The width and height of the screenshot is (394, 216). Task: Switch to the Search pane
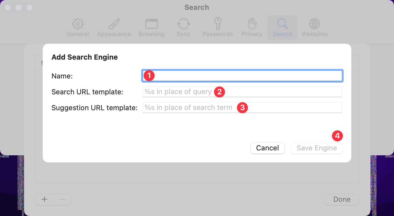click(x=282, y=27)
